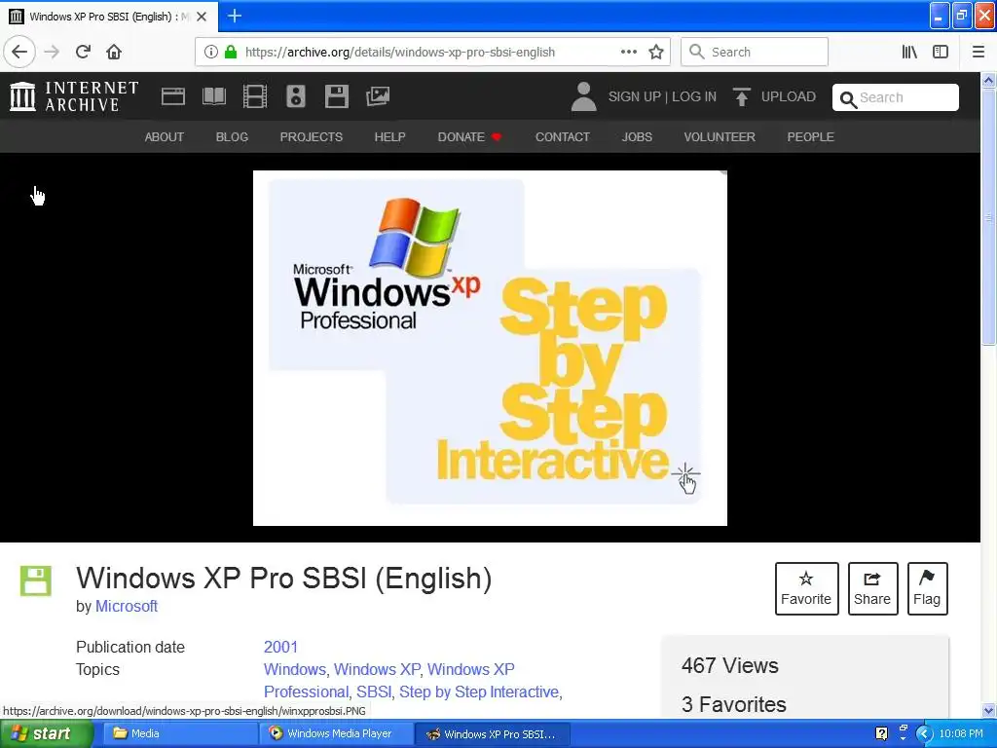
Task: Click the 10:08 PM taskbar clock
Action: click(961, 733)
